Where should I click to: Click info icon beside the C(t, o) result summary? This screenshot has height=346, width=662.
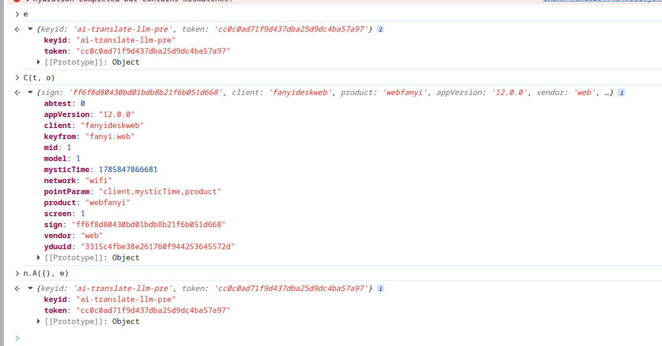tap(621, 93)
